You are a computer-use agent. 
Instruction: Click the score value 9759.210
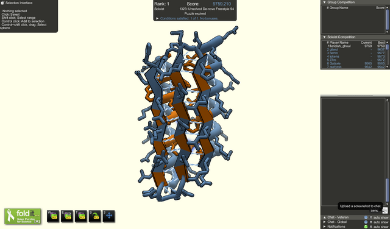pos(222,4)
